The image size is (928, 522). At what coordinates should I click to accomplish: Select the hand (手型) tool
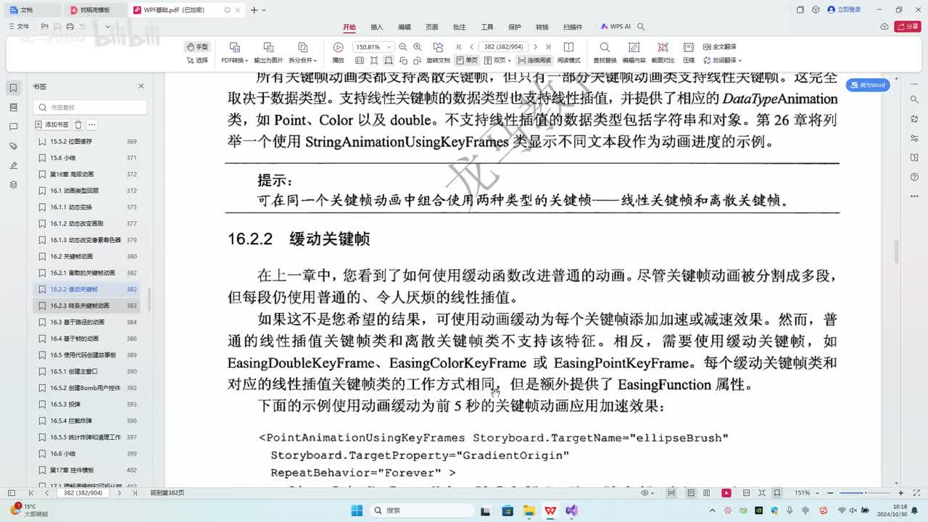pos(197,46)
